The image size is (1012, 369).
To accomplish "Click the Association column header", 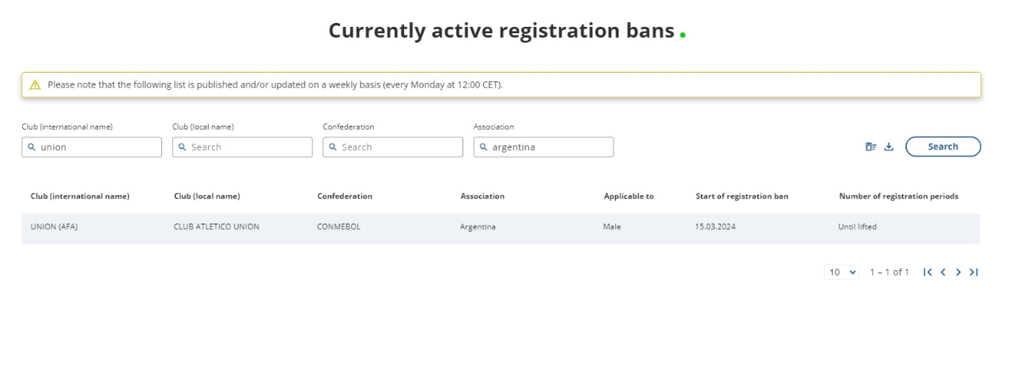I will point(482,197).
